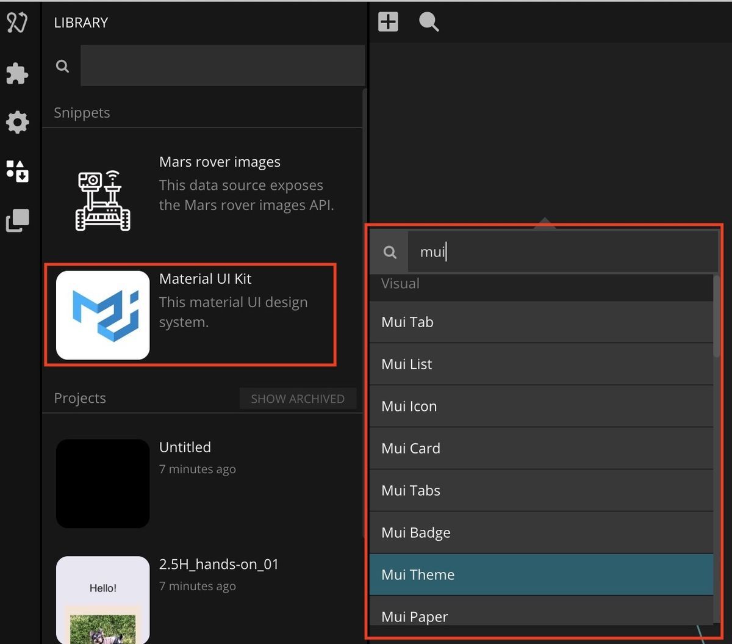Select the Material UI Kit logo thumbnail
732x644 pixels.
102,315
